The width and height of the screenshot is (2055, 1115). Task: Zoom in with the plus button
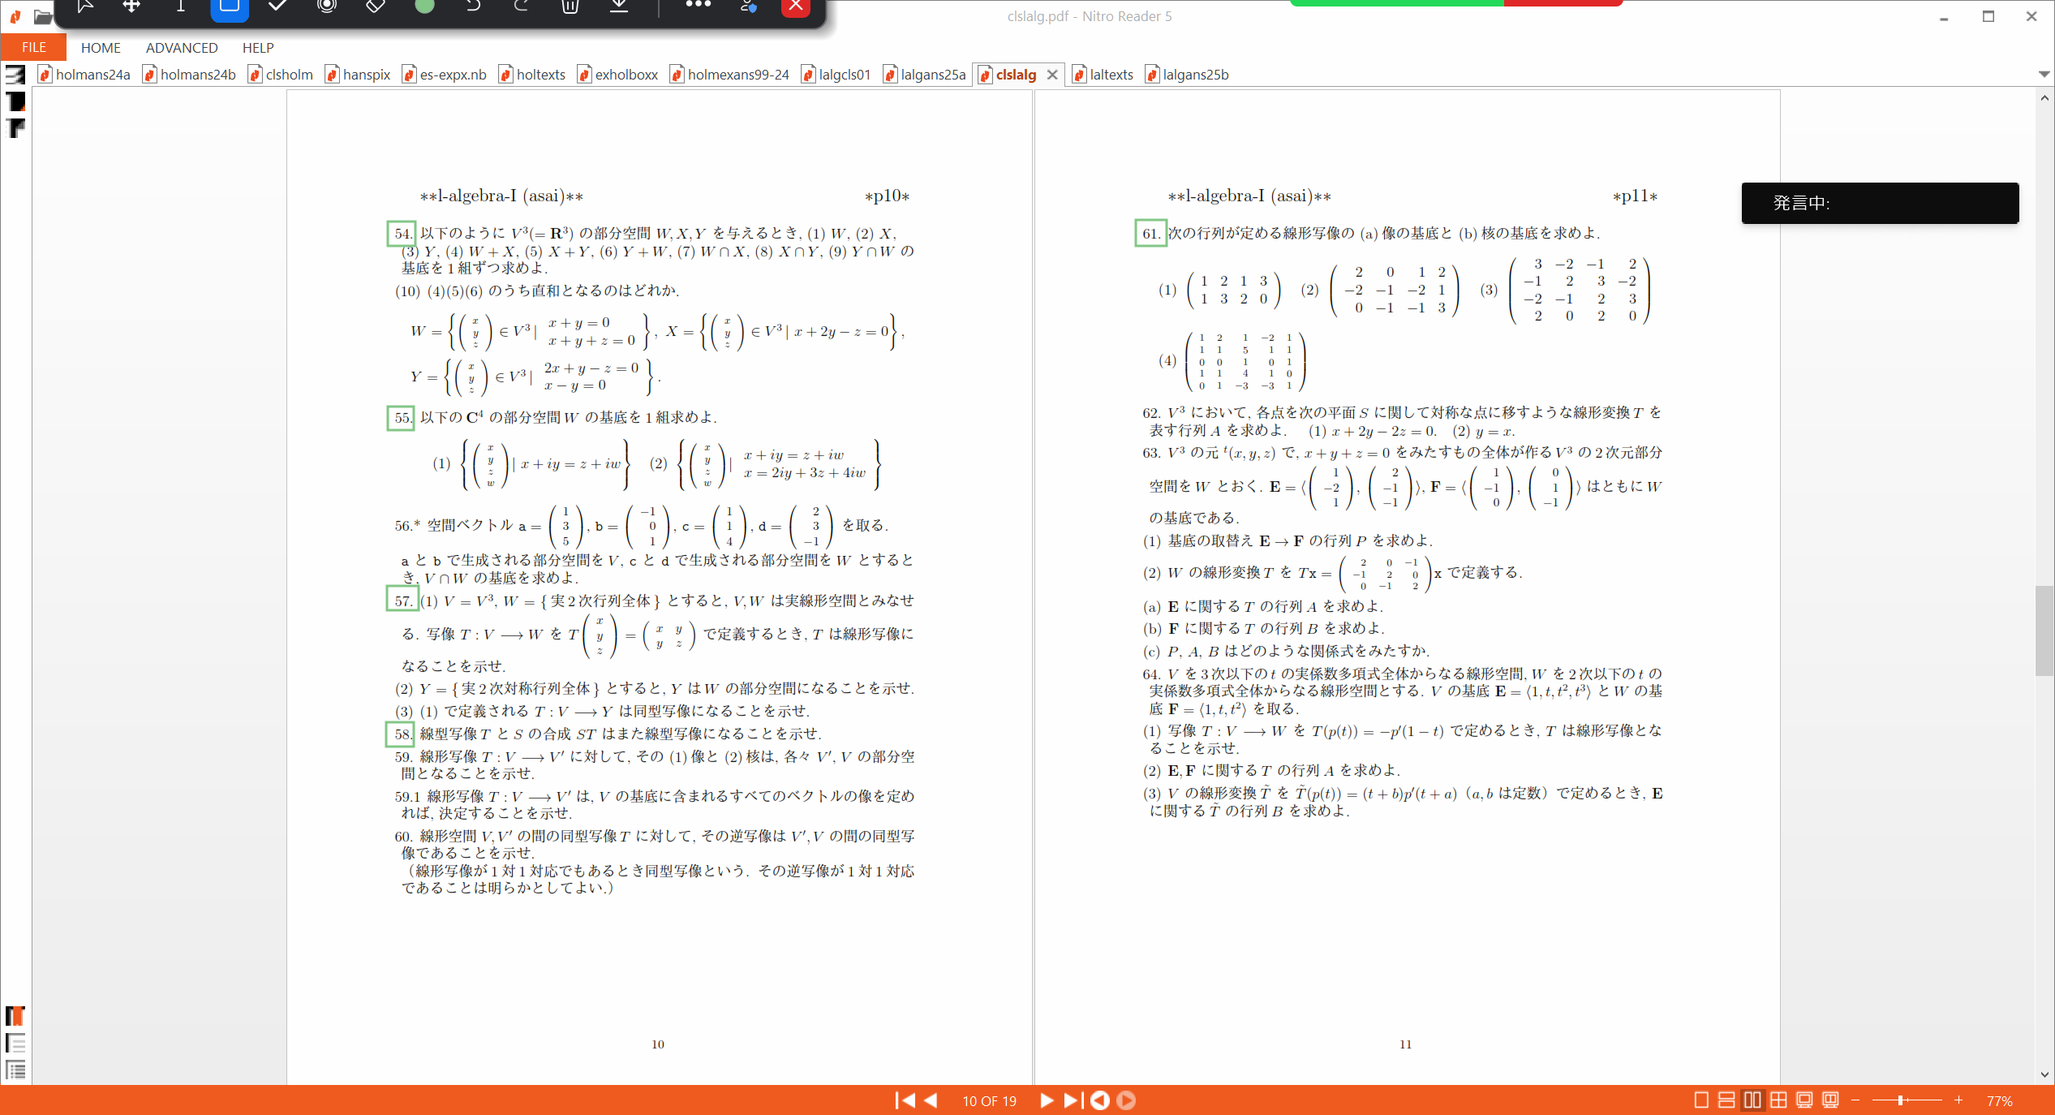(1958, 1100)
